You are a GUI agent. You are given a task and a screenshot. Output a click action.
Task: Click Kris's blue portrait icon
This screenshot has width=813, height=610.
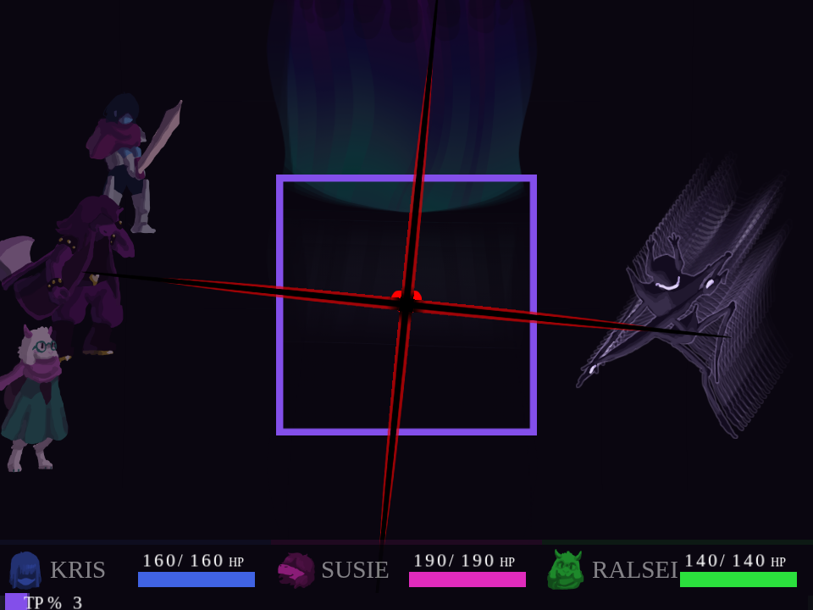(25, 570)
